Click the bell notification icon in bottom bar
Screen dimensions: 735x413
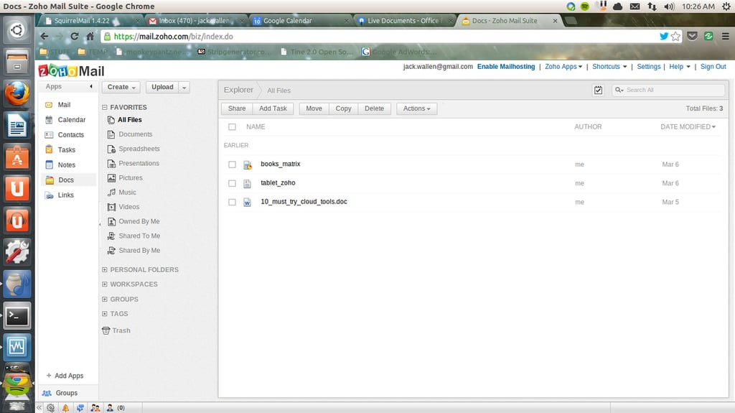pos(65,408)
